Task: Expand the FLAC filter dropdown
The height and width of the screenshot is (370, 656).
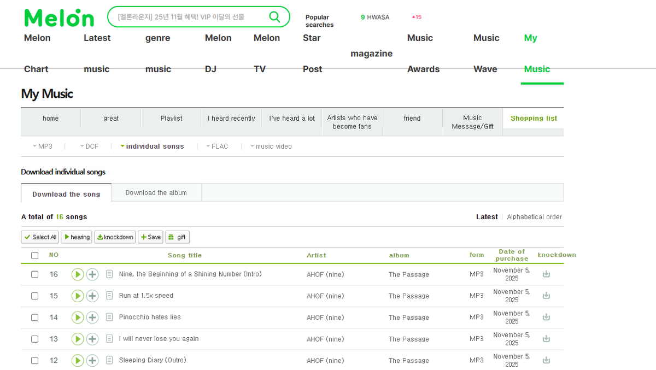Action: click(x=217, y=146)
